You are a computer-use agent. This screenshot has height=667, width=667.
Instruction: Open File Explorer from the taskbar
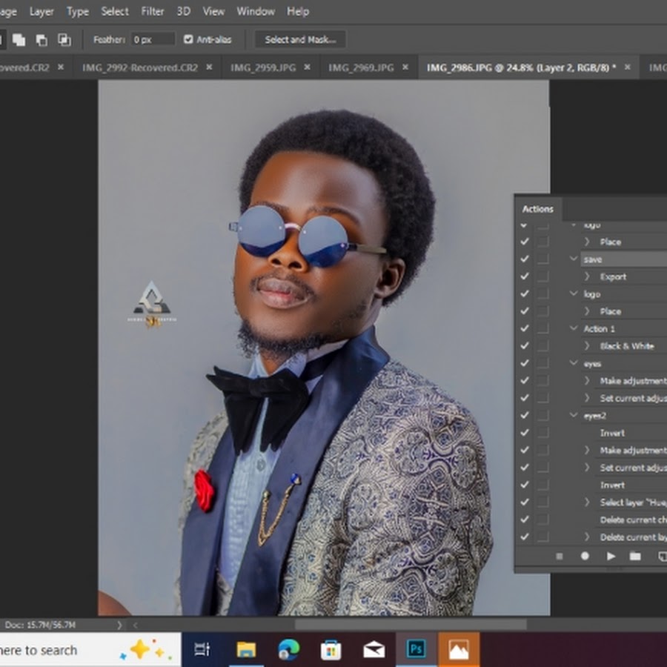click(246, 650)
